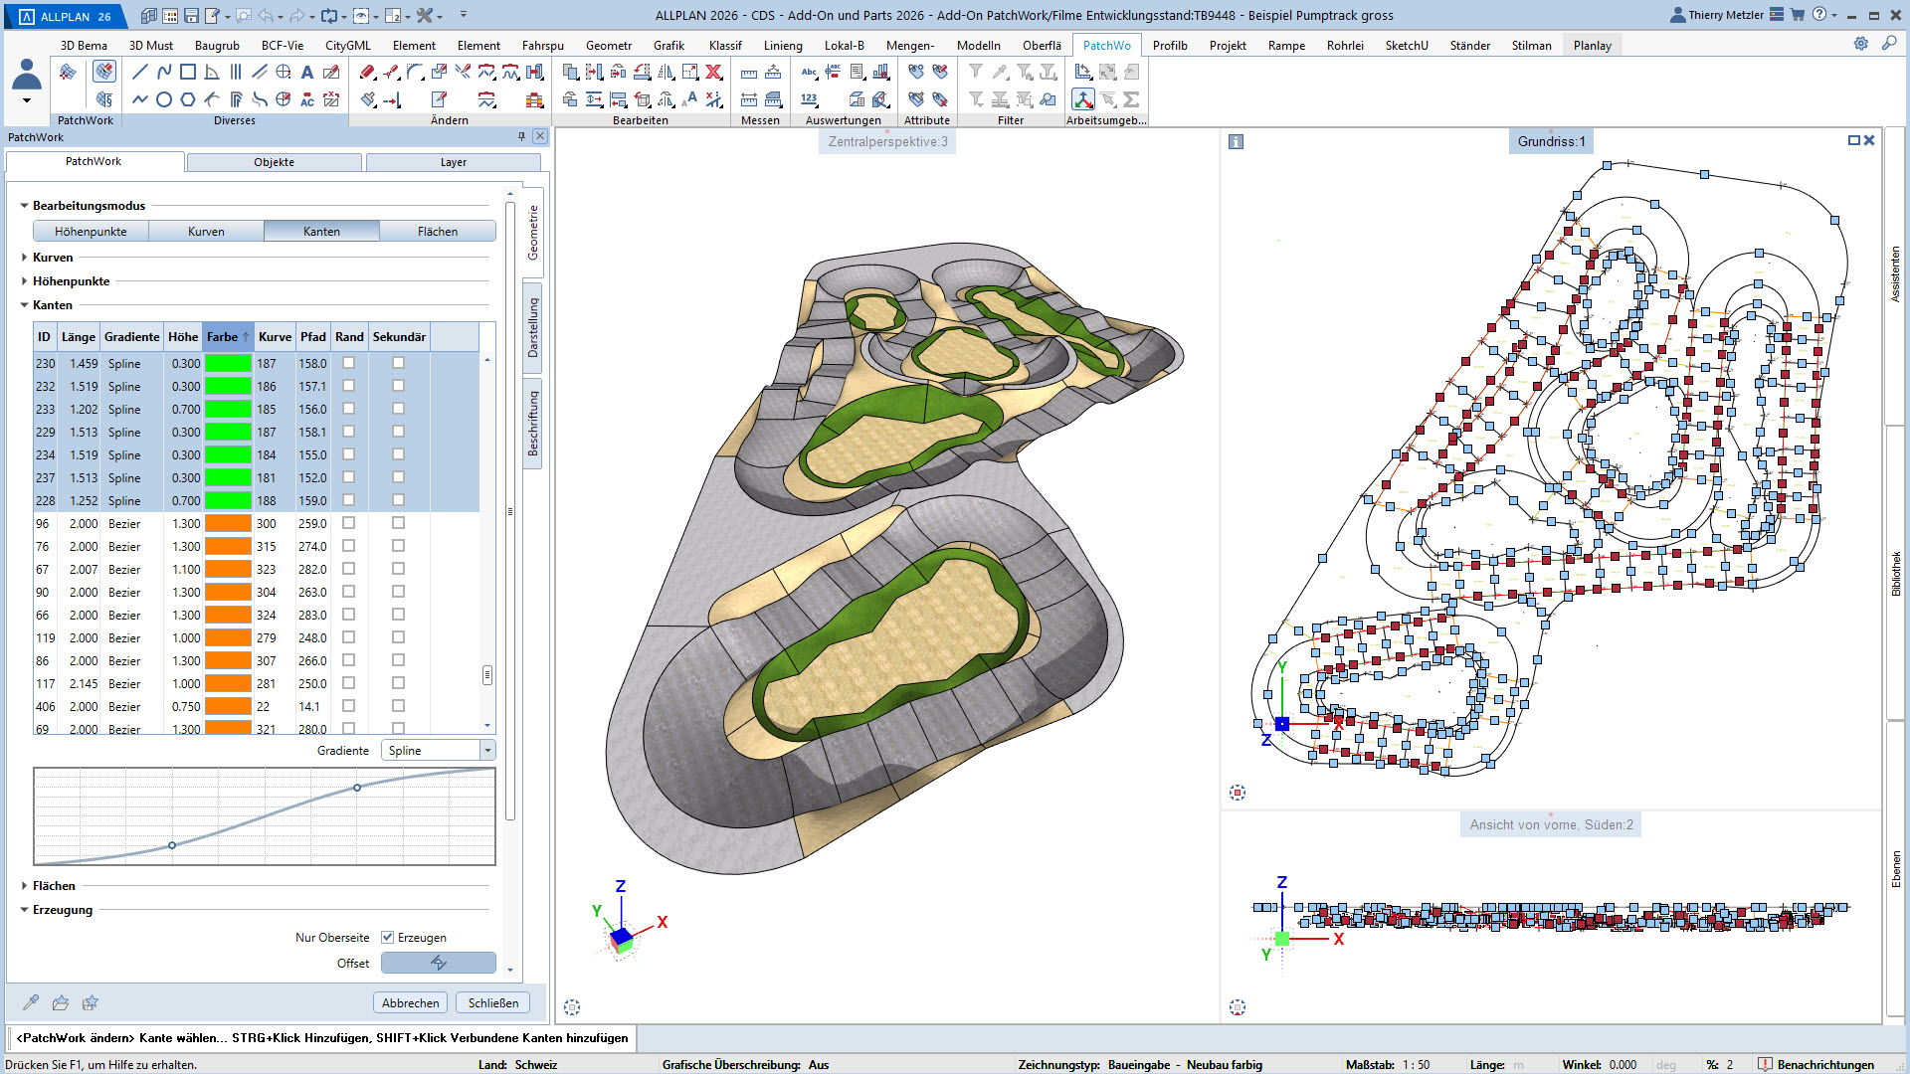The width and height of the screenshot is (1910, 1074).
Task: Uncheck the Erzeugen checkbox
Action: click(x=388, y=938)
